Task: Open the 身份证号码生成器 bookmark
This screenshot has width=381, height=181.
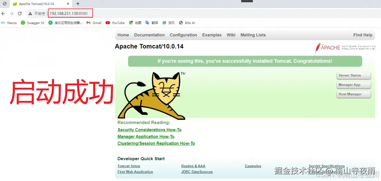Action: (x=65, y=23)
